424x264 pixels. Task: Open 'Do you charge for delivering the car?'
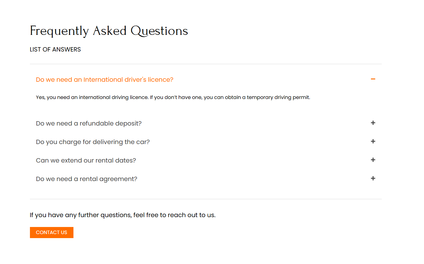(x=93, y=142)
